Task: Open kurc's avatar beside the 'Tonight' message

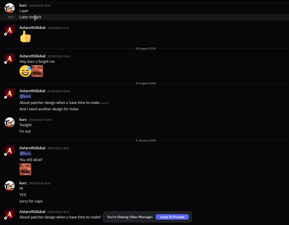Action: coord(10,122)
